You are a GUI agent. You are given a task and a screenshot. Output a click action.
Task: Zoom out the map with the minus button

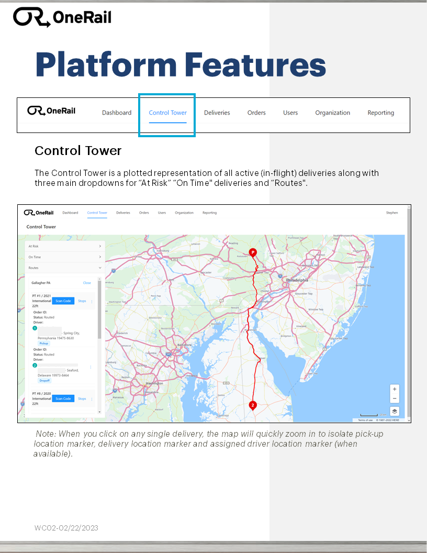click(395, 399)
